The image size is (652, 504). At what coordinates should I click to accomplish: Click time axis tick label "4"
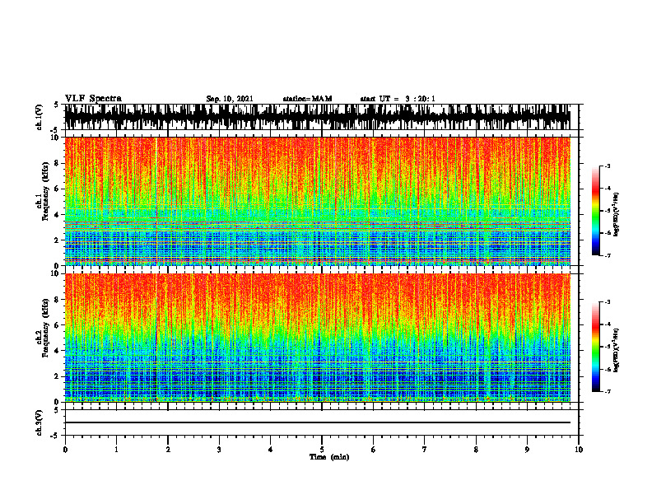click(271, 450)
